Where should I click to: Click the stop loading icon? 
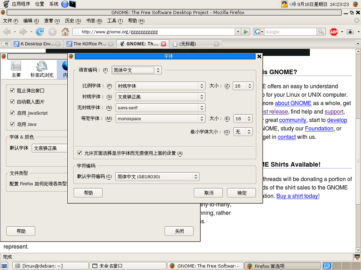pos(53,32)
